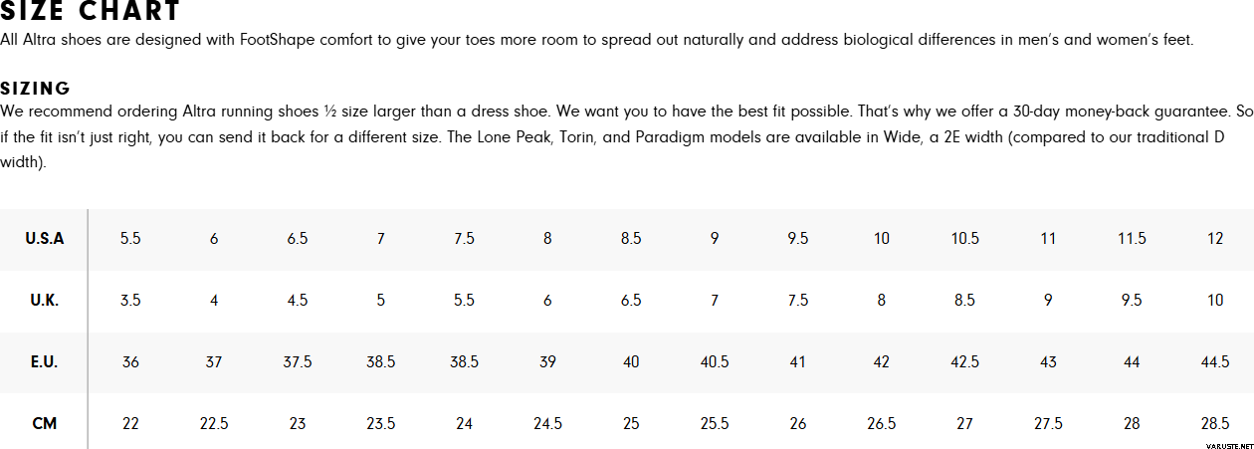This screenshot has width=1254, height=449.
Task: Select U.S.A size 5.5 cell
Action: tap(130, 239)
